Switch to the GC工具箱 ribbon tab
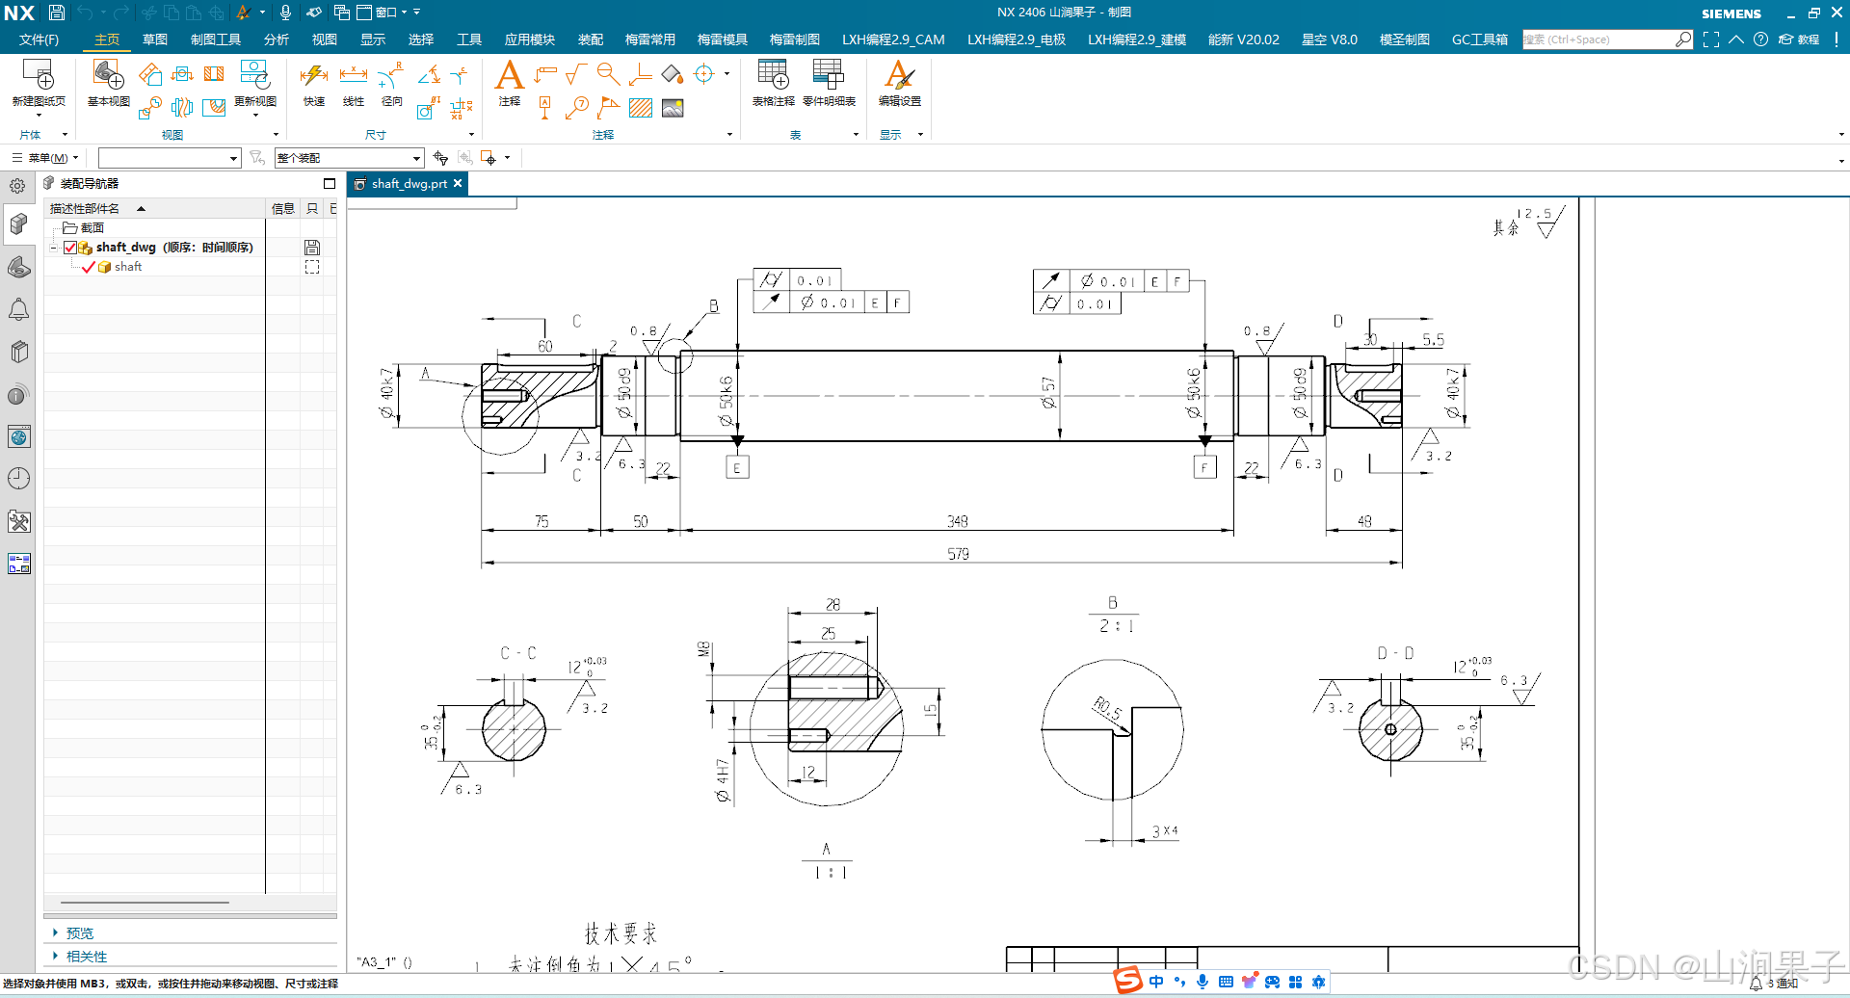 (1480, 39)
